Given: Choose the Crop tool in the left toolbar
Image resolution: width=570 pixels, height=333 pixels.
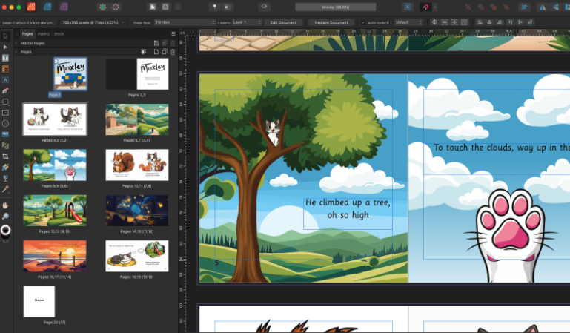Looking at the screenshot, I should click(5, 156).
